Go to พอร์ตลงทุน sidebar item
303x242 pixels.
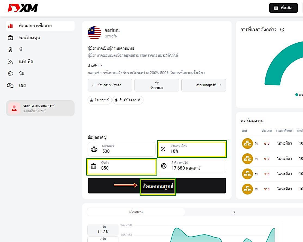pyautogui.click(x=29, y=38)
